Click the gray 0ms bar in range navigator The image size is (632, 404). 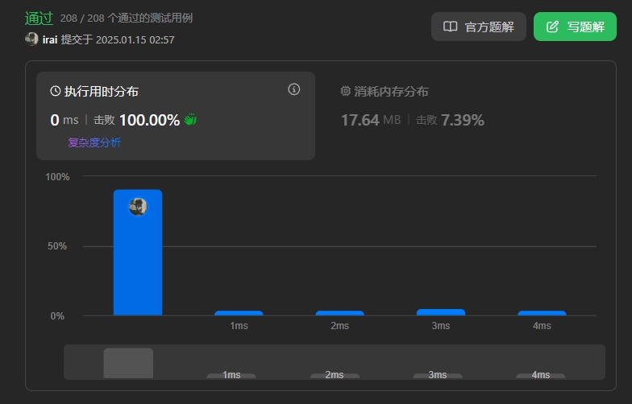[x=128, y=363]
